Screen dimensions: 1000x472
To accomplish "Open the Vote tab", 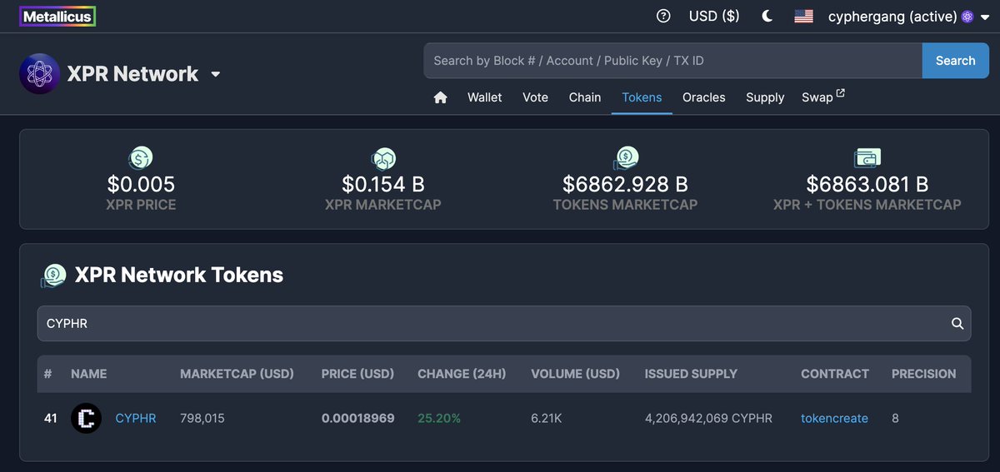I will (x=535, y=97).
